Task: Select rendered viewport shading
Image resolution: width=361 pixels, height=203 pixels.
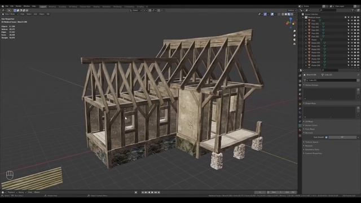Action: point(292,14)
